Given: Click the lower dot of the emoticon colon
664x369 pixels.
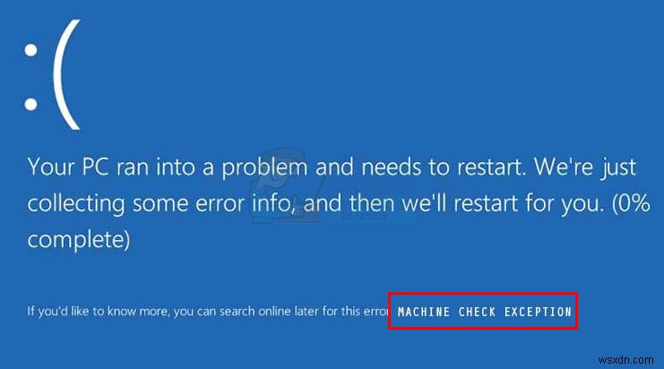Looking at the screenshot, I should 30,104.
